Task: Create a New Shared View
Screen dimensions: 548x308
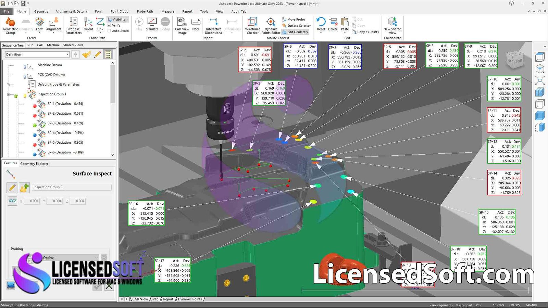Action: coord(393,26)
